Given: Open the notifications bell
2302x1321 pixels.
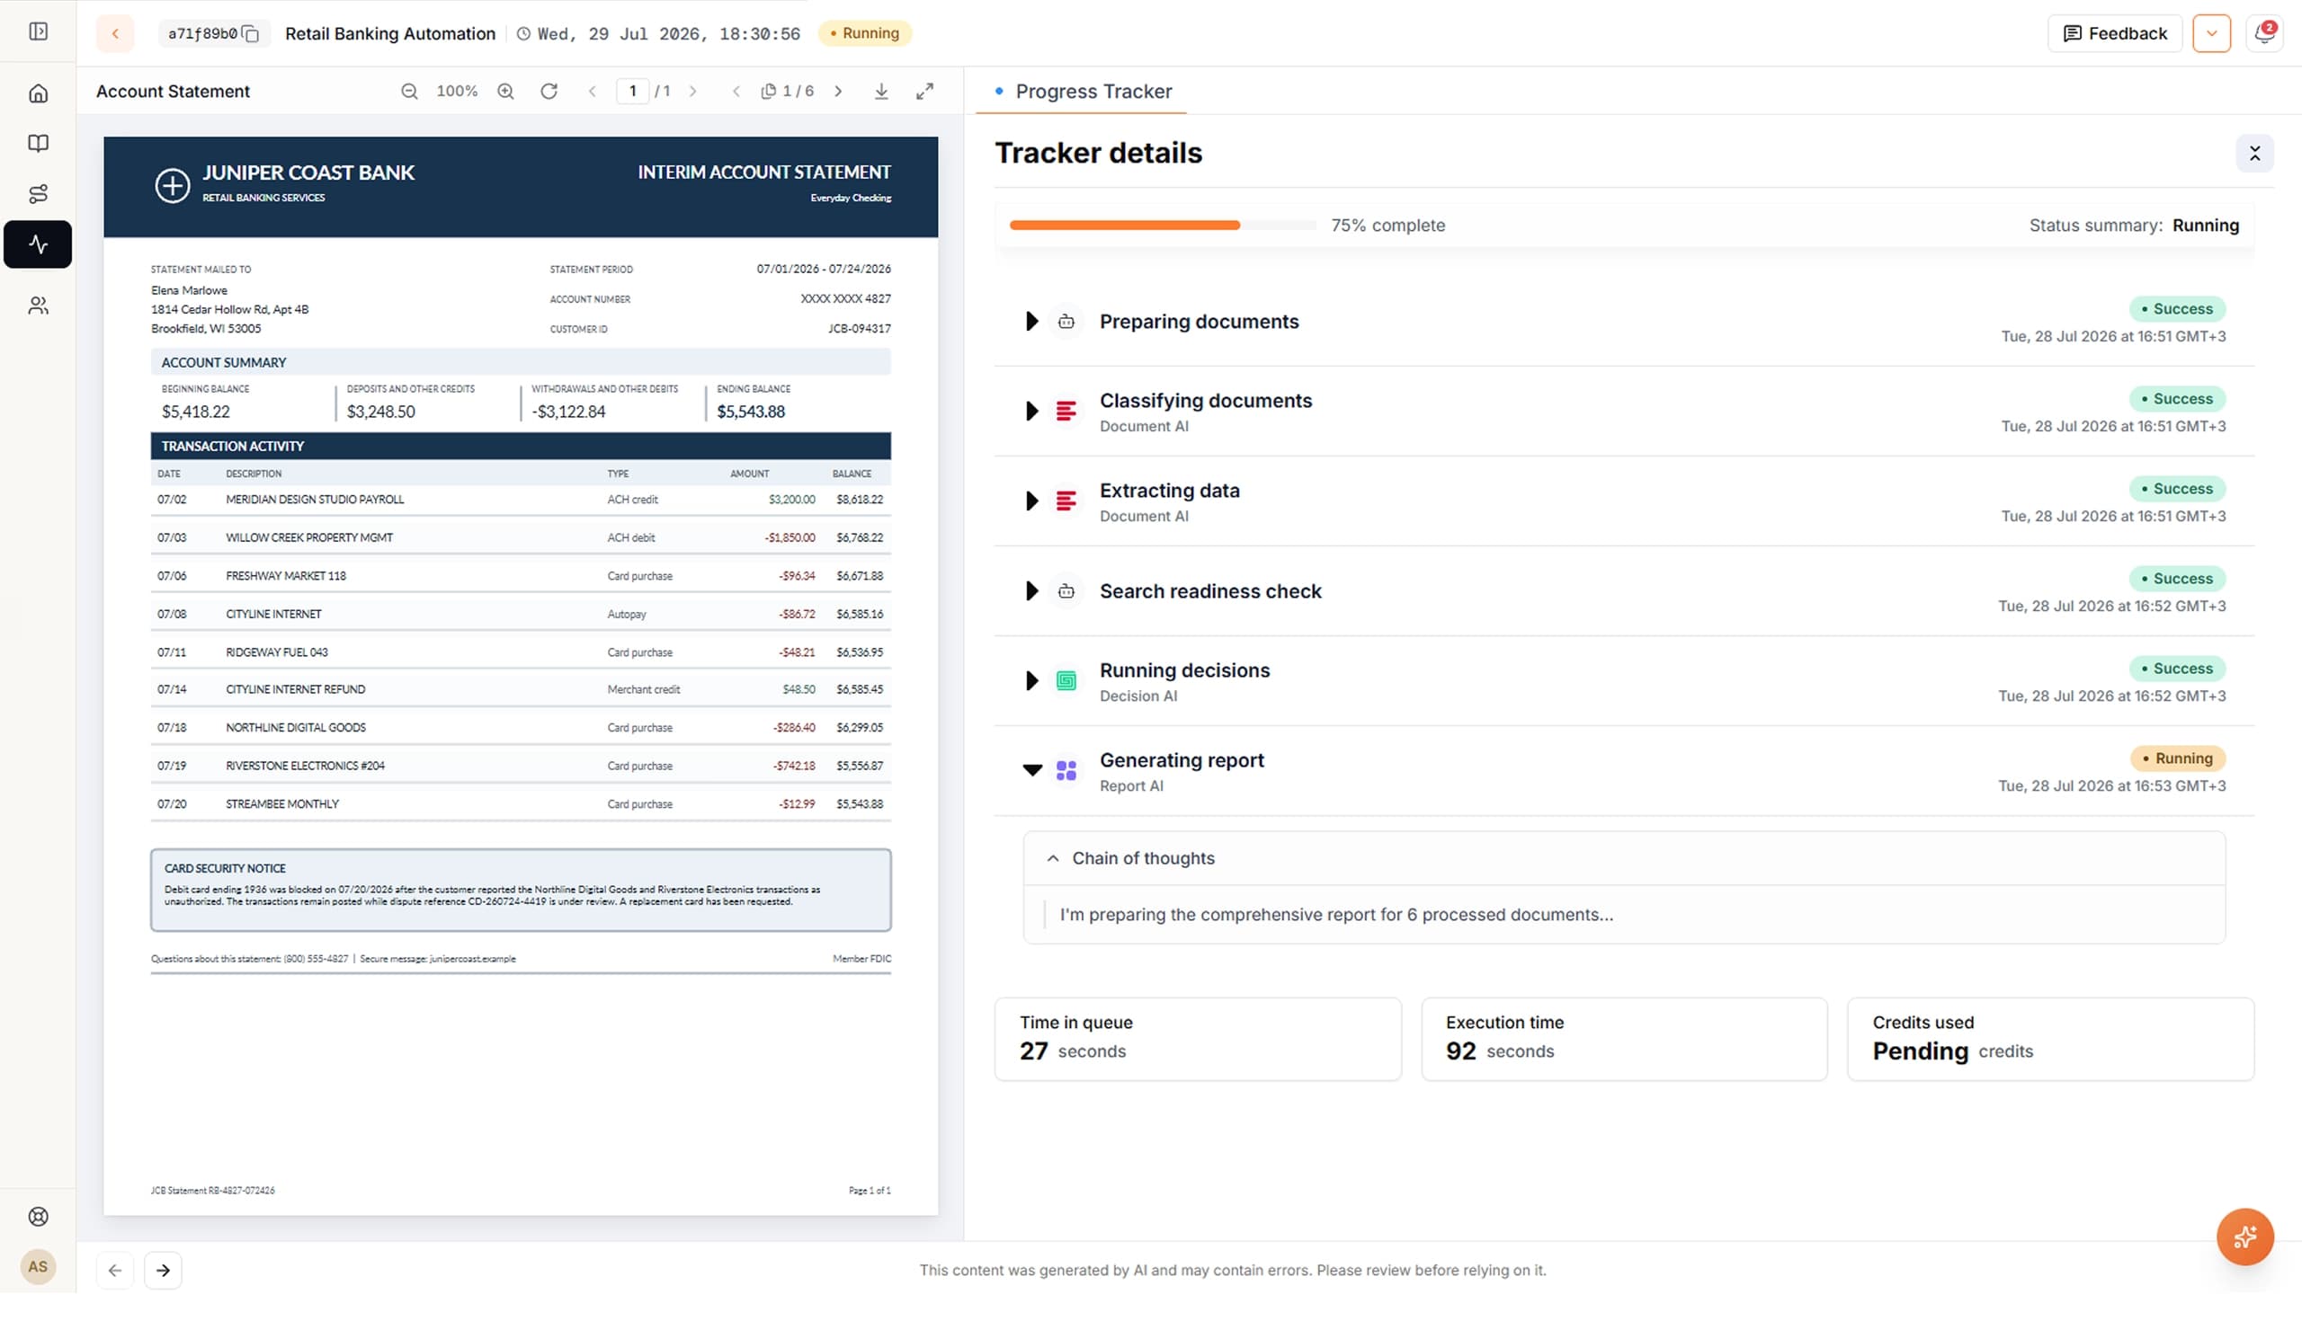Looking at the screenshot, I should click(2265, 33).
